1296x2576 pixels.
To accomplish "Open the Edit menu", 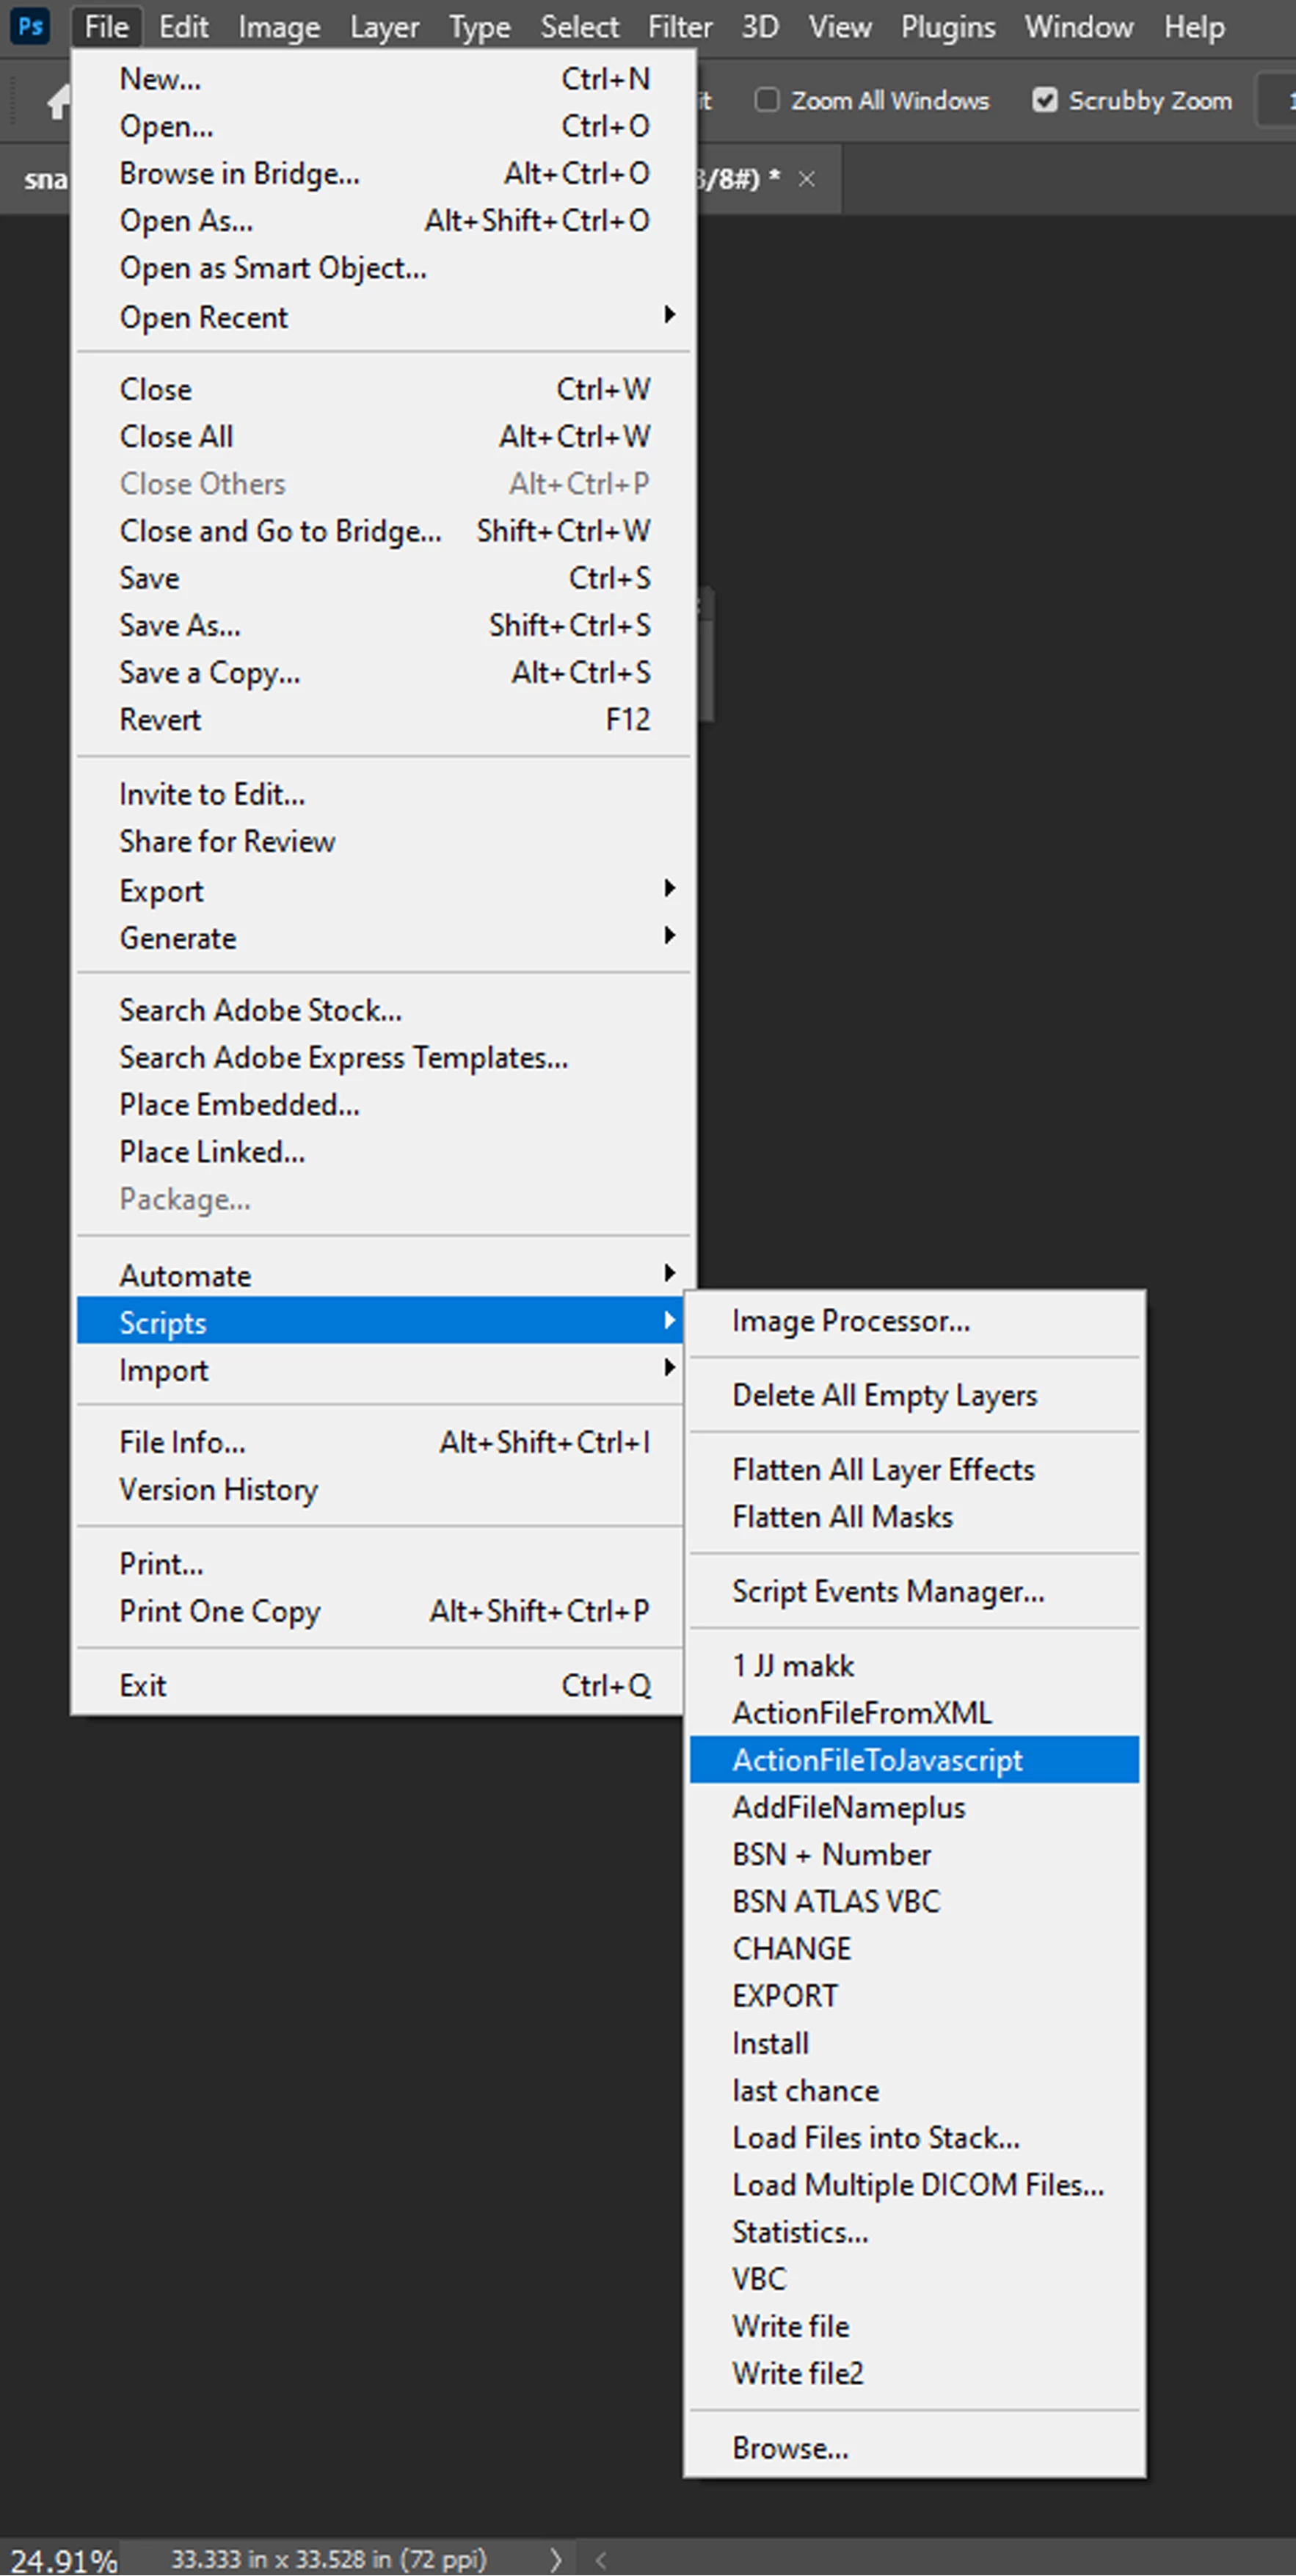I will click(184, 26).
